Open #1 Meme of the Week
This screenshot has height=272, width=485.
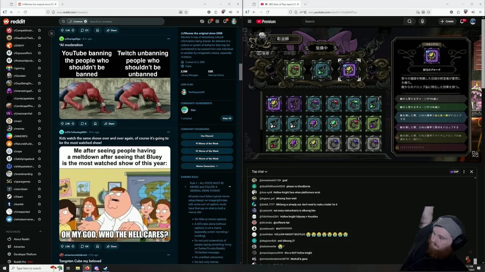pyautogui.click(x=207, y=144)
